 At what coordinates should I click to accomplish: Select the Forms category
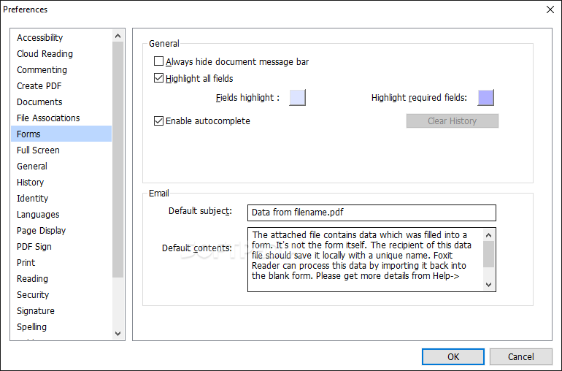61,134
